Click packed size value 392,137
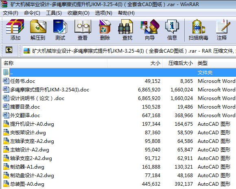This screenshot has width=236, height=189. [x=184, y=184]
